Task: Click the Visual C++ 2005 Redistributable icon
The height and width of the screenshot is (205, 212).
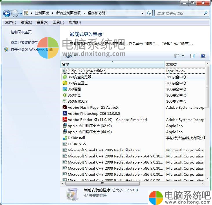Action: pos(65,150)
